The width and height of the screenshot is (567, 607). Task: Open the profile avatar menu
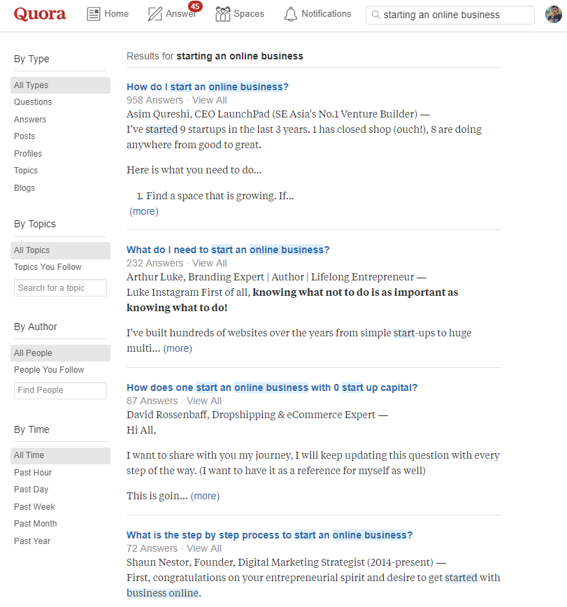554,14
